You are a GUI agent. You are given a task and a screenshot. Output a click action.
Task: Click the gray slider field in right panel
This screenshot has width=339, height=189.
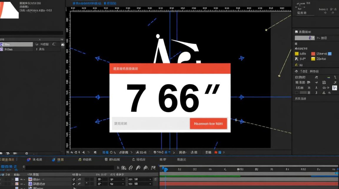click(x=305, y=38)
